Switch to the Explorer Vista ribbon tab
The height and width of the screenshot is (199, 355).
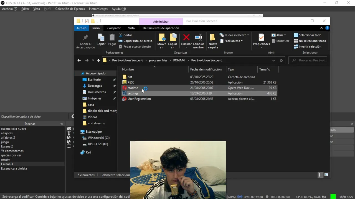[131, 28]
